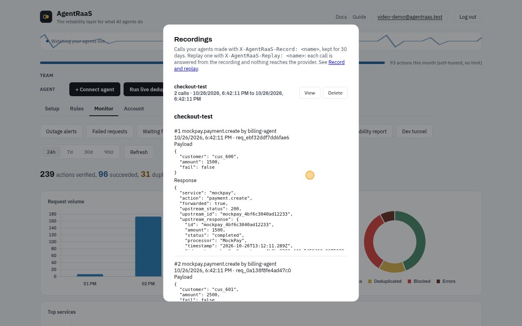
Task: Click the '93 actions this month' usage text
Action: pos(436,63)
